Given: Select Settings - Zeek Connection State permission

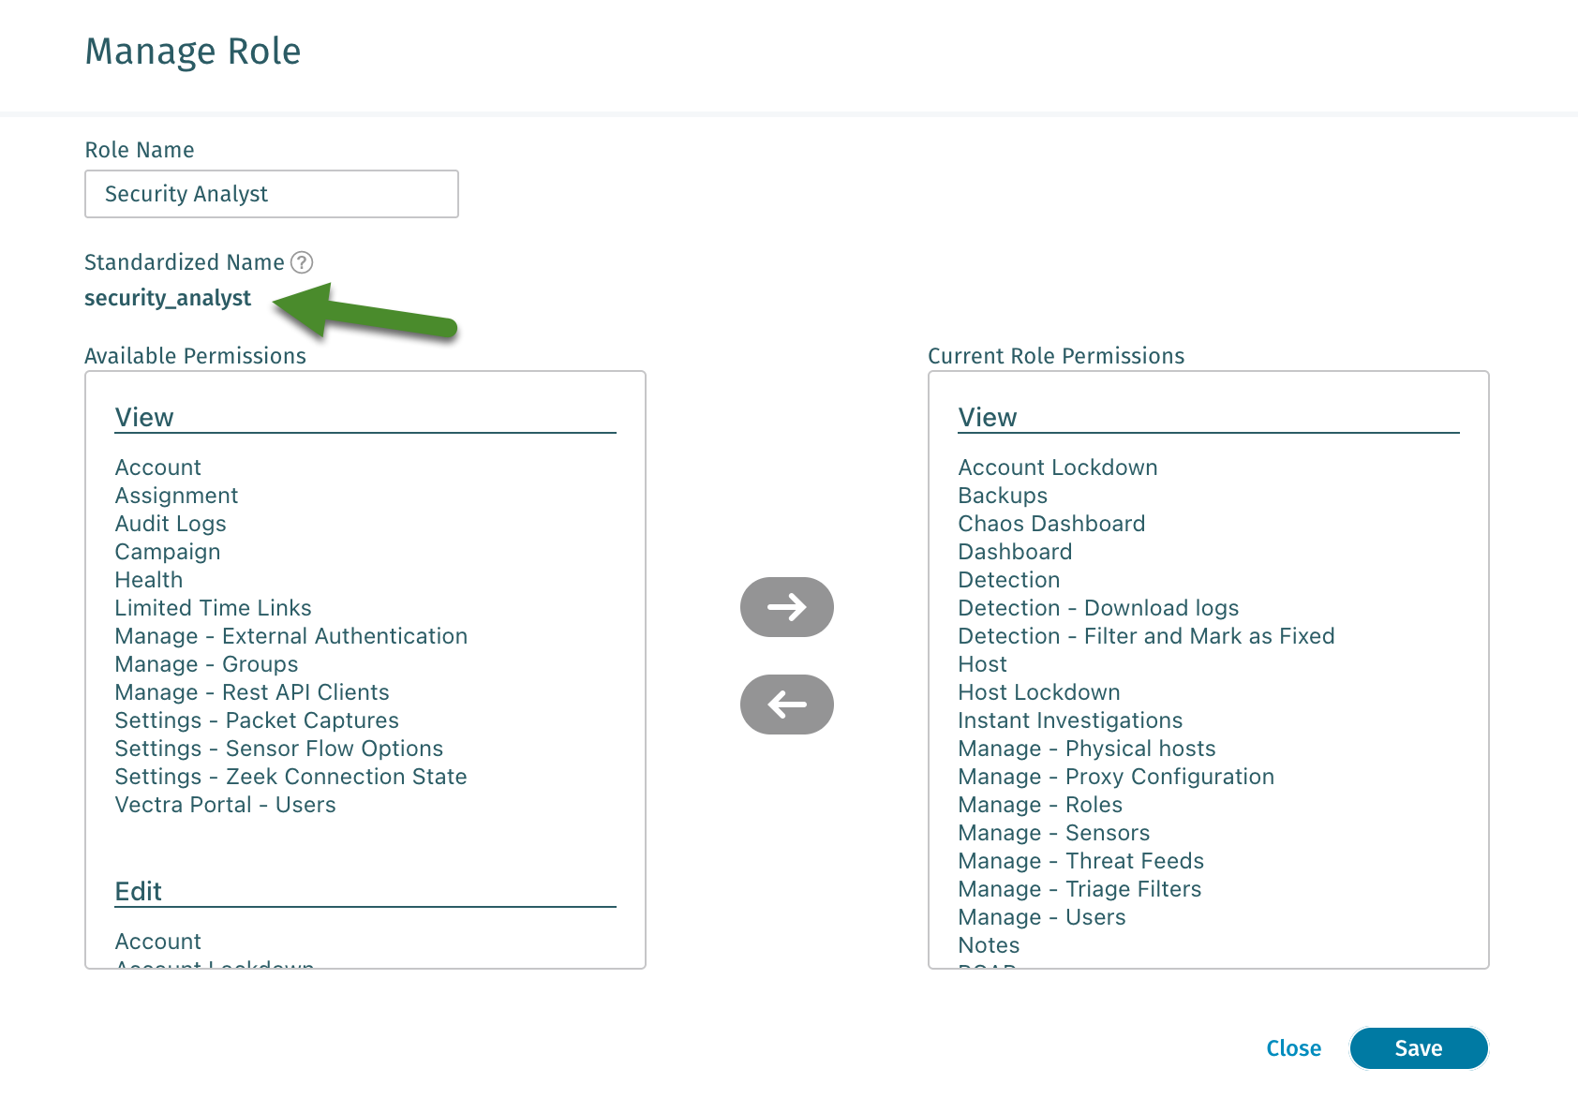Looking at the screenshot, I should 290,777.
